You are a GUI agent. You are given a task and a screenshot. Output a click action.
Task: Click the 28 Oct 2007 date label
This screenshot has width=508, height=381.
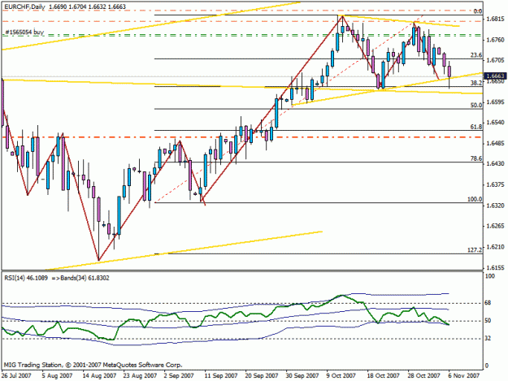(423, 375)
